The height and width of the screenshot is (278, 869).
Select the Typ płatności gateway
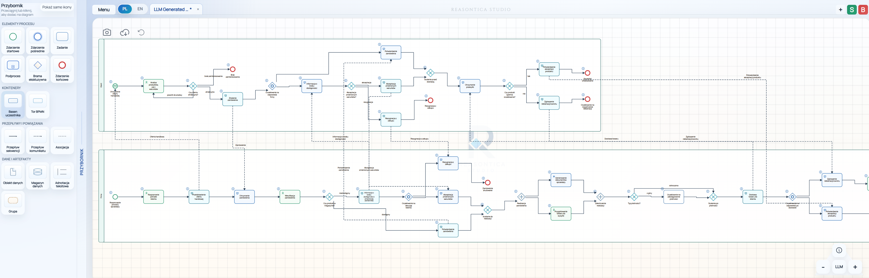tap(634, 197)
